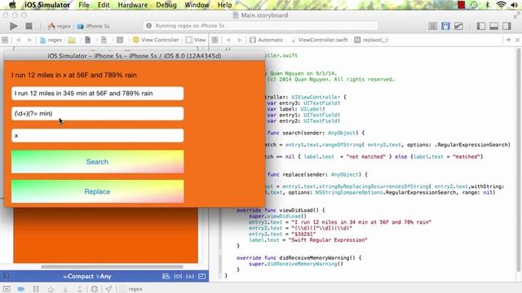Click the Replace button in simulator
The height and width of the screenshot is (293, 522).
pyautogui.click(x=97, y=192)
